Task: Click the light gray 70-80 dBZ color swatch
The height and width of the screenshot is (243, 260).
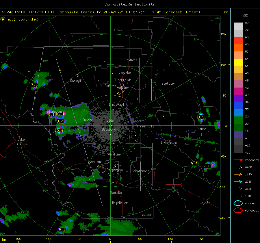Action: coord(238,26)
